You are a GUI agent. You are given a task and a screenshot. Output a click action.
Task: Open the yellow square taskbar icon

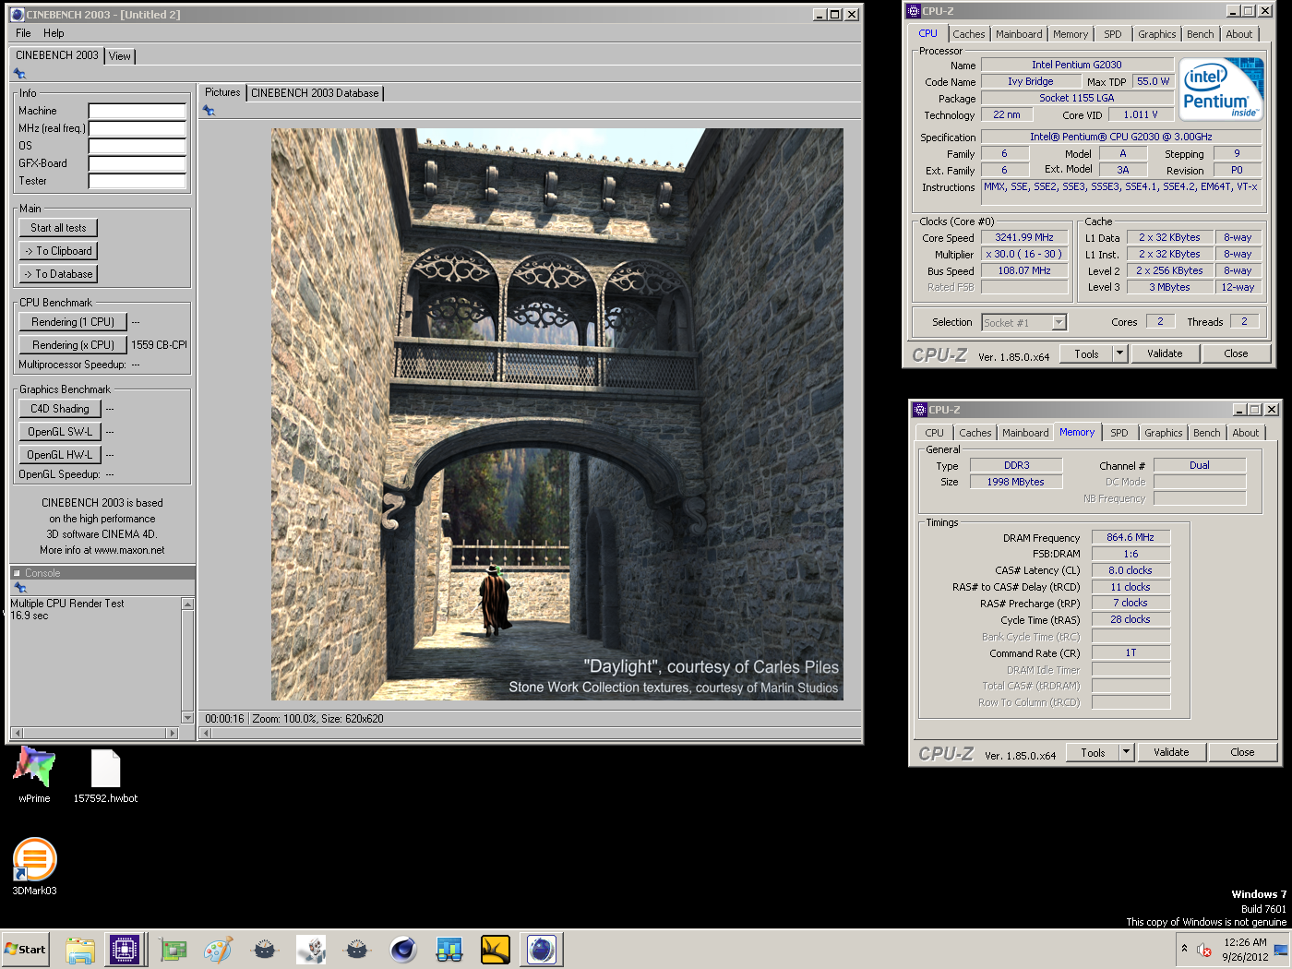pyautogui.click(x=496, y=950)
